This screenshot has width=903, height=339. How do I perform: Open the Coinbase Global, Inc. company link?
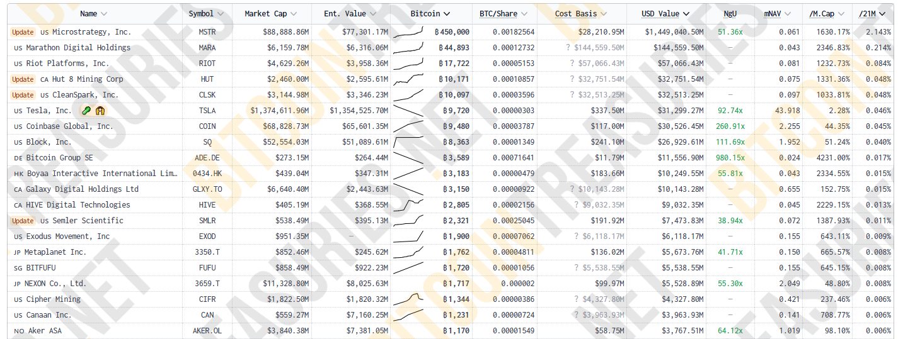(70, 126)
